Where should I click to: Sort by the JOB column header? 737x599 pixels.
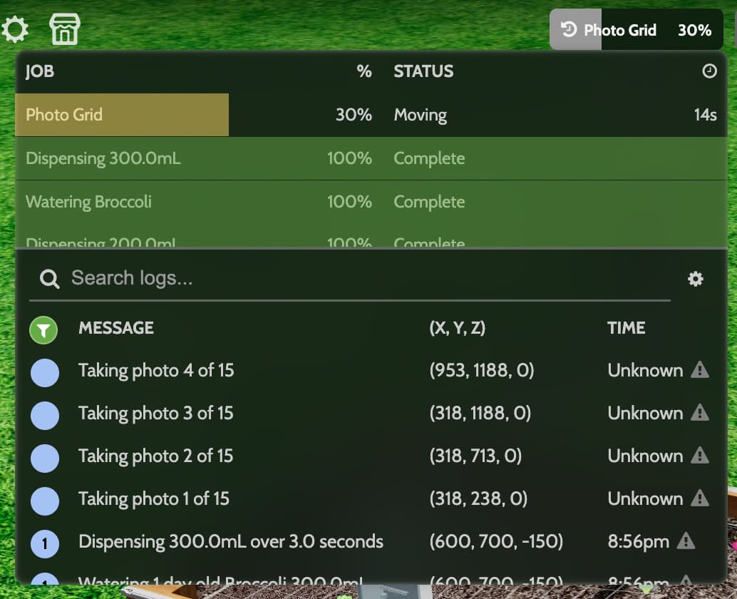point(40,71)
